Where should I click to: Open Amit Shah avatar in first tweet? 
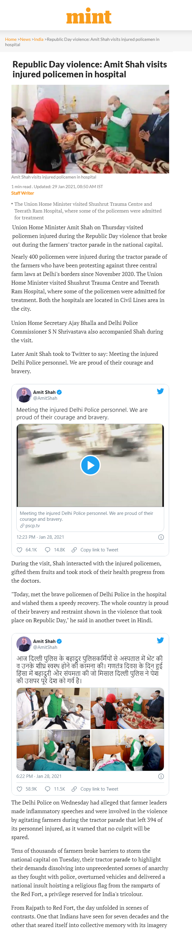[23, 395]
